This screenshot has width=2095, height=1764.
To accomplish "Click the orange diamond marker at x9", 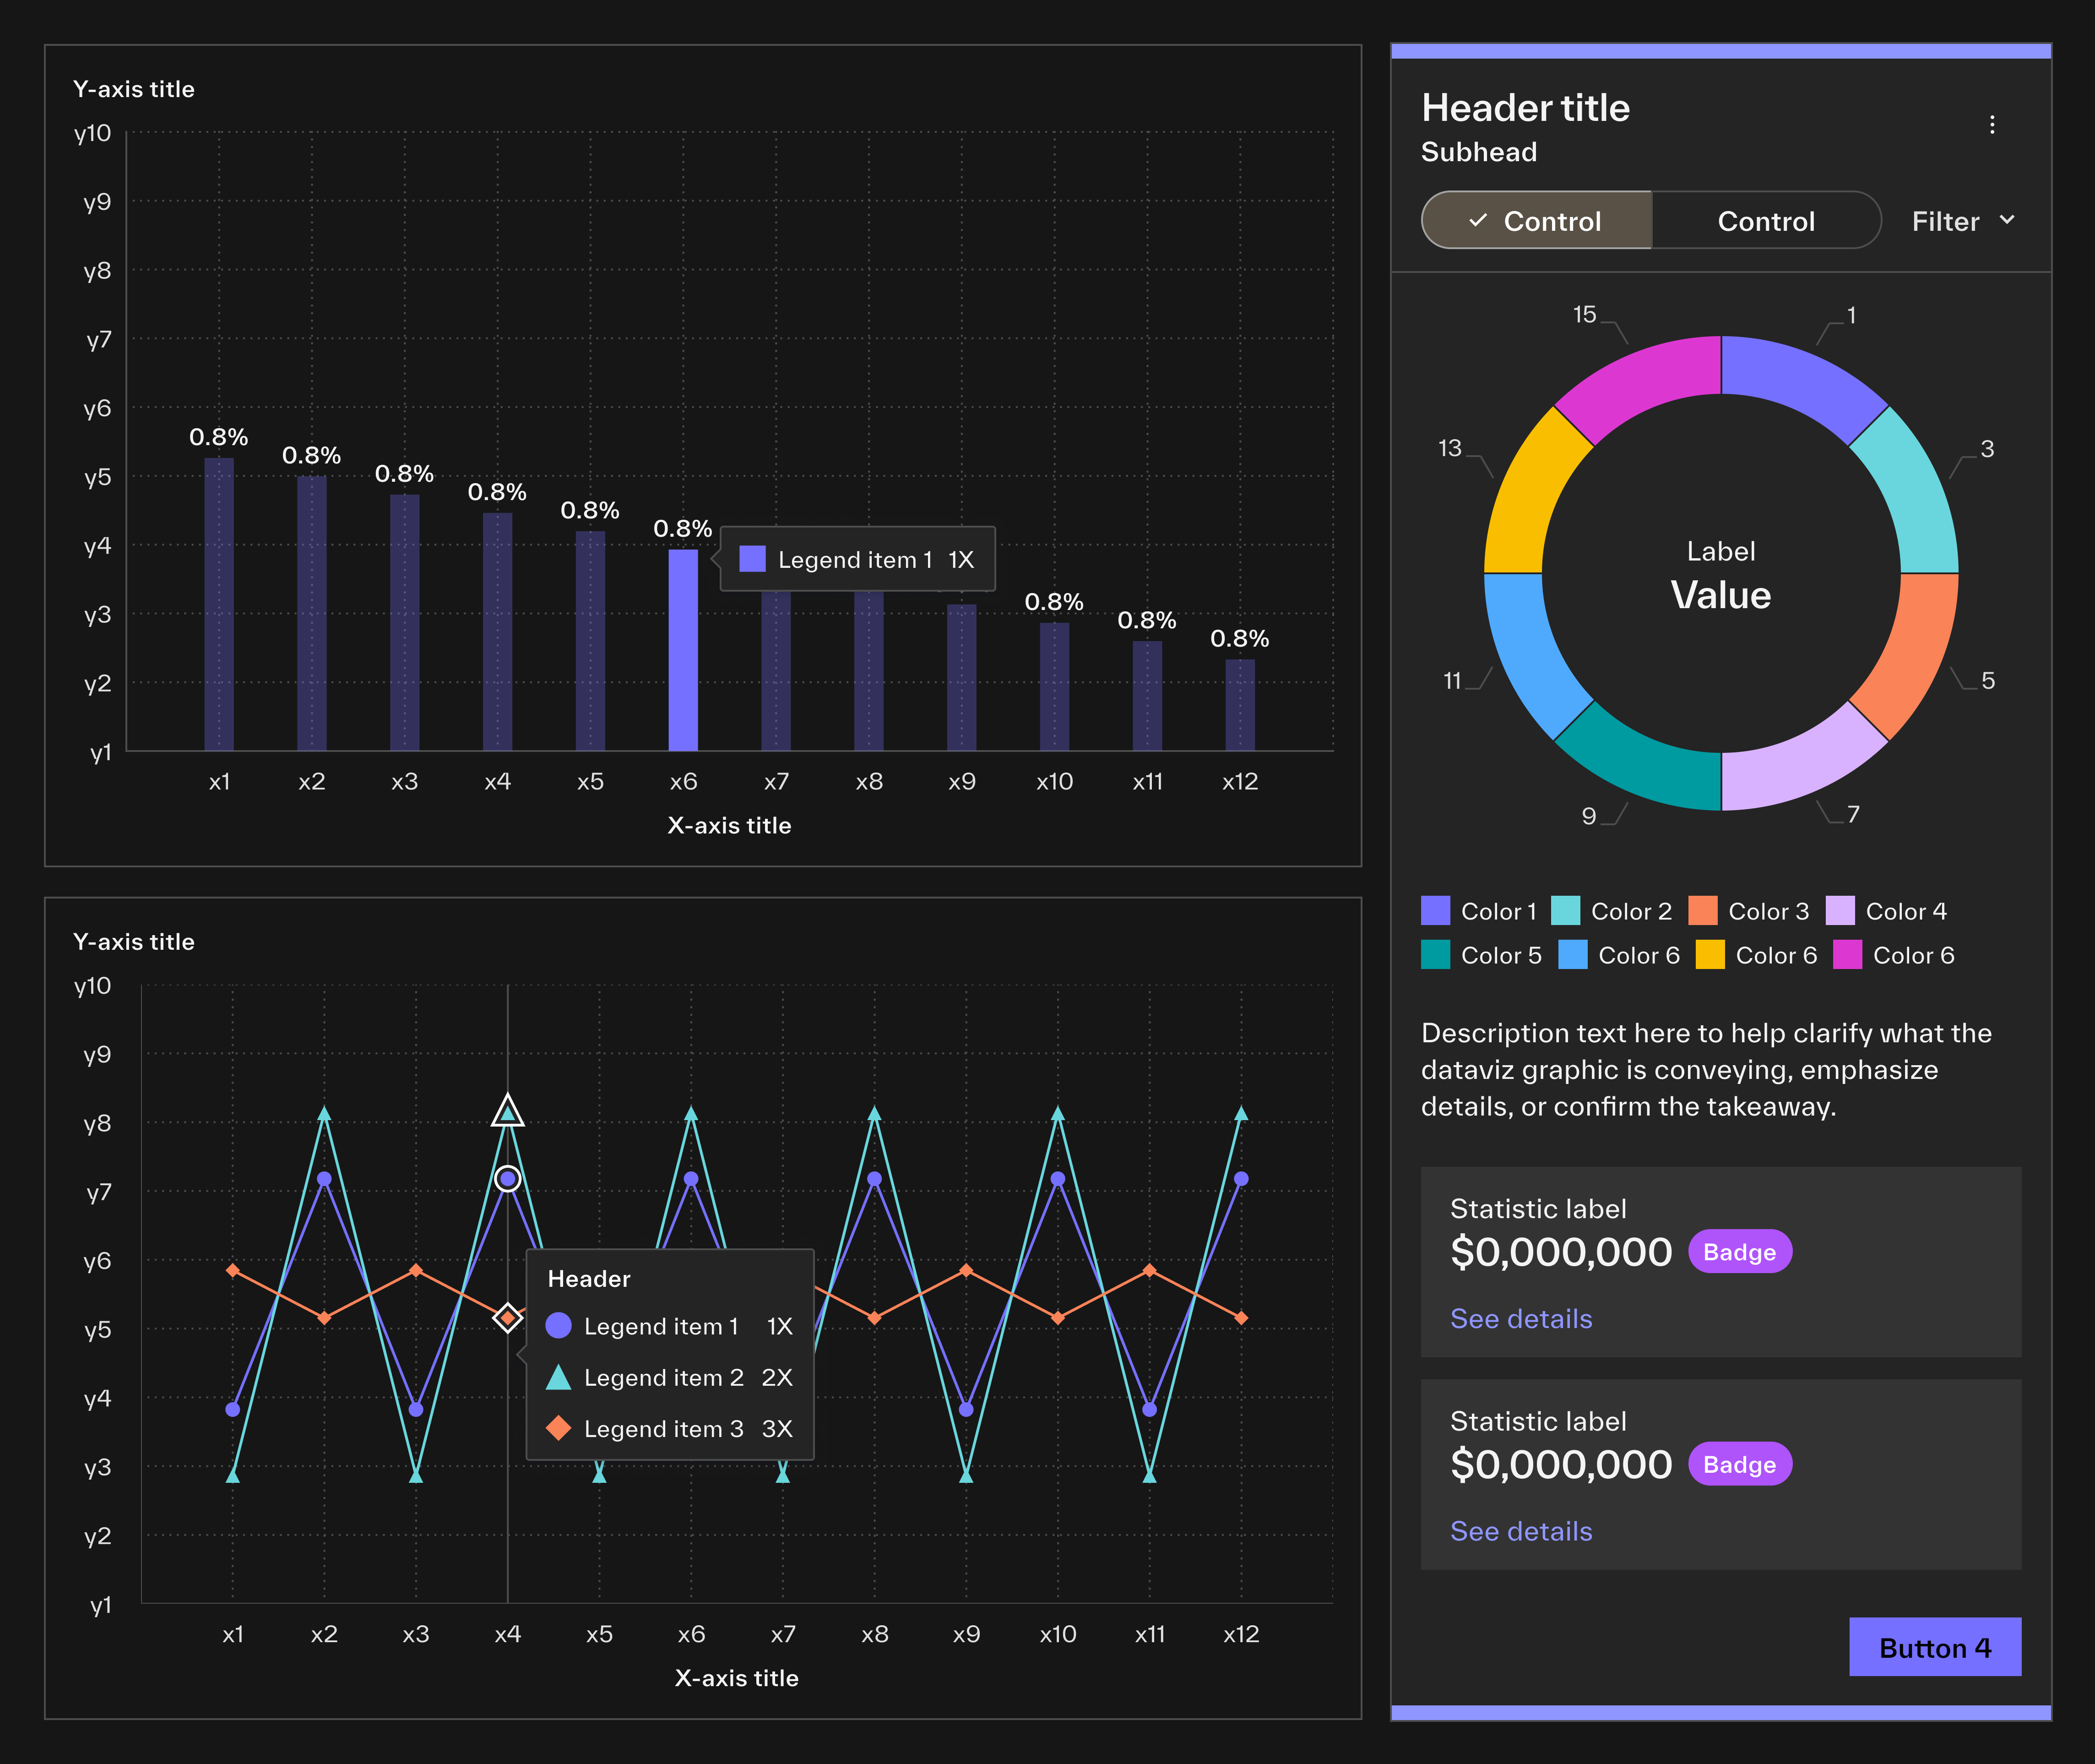I will [x=966, y=1270].
